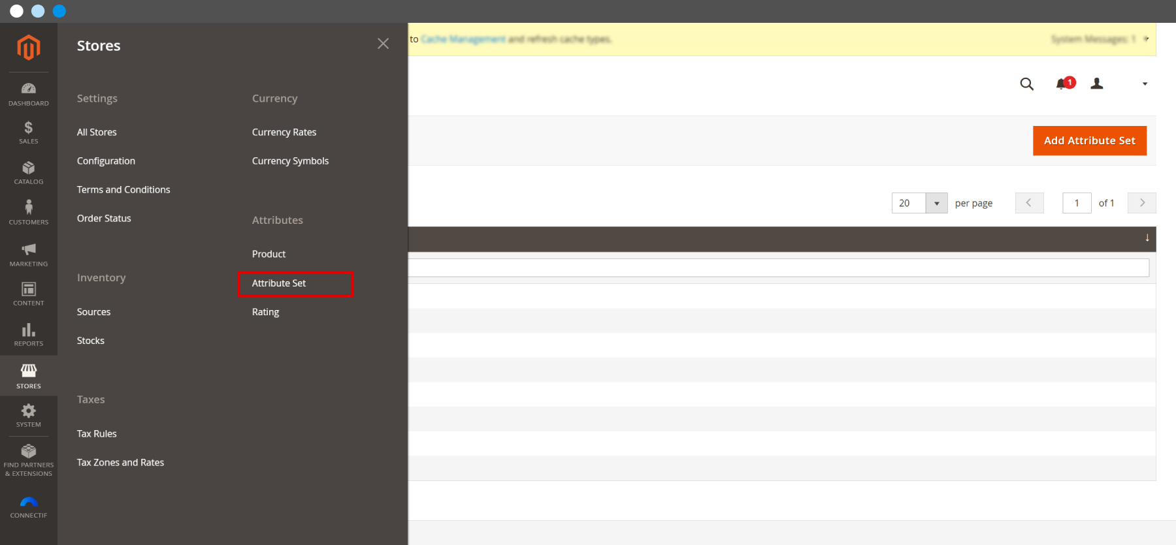Open Find Partners & Extensions
The width and height of the screenshot is (1176, 545).
(x=29, y=460)
